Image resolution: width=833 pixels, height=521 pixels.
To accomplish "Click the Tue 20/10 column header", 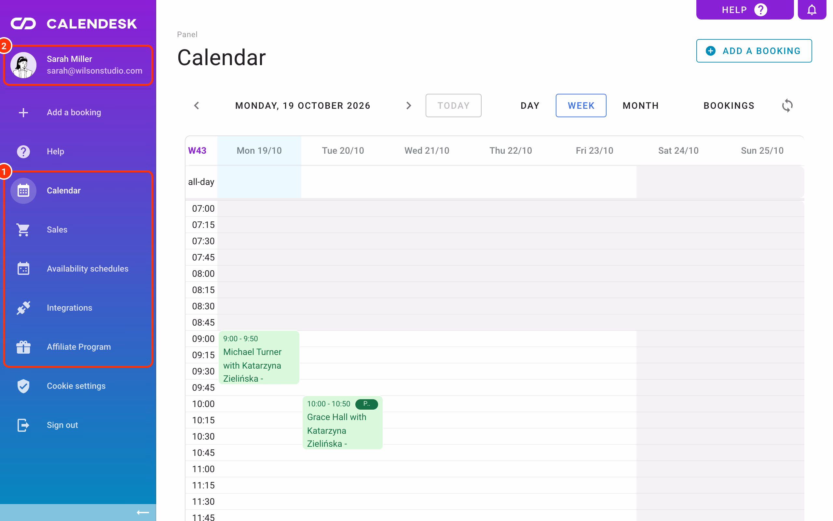I will click(343, 150).
